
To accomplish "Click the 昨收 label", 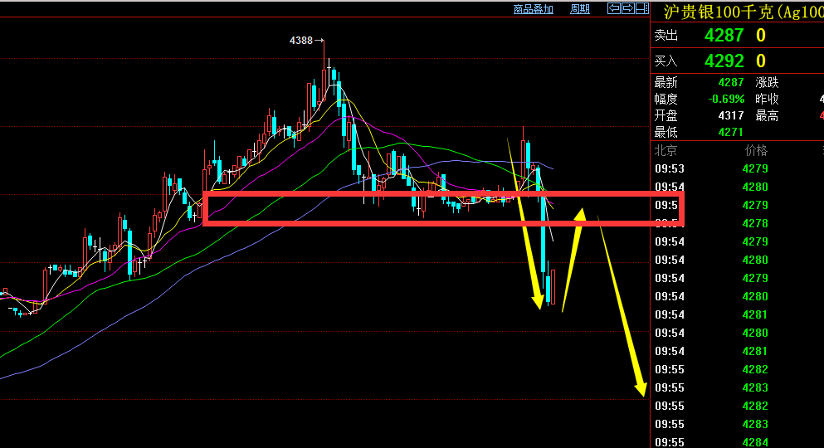I will coord(767,100).
